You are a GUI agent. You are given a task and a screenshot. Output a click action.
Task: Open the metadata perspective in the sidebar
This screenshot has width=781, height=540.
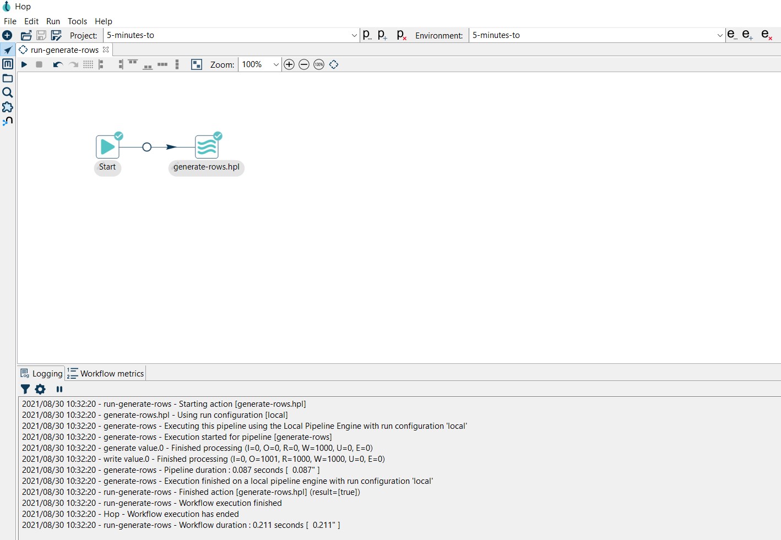8,64
